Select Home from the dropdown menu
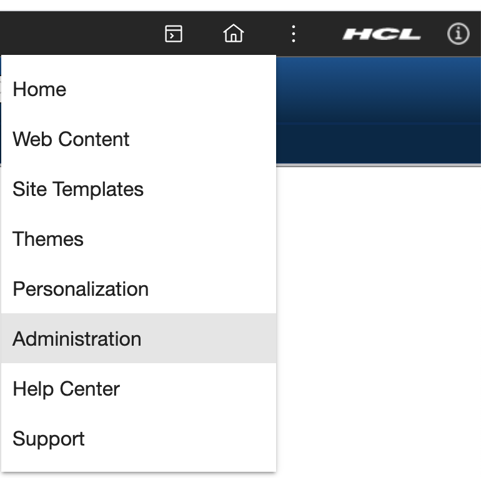 [40, 89]
